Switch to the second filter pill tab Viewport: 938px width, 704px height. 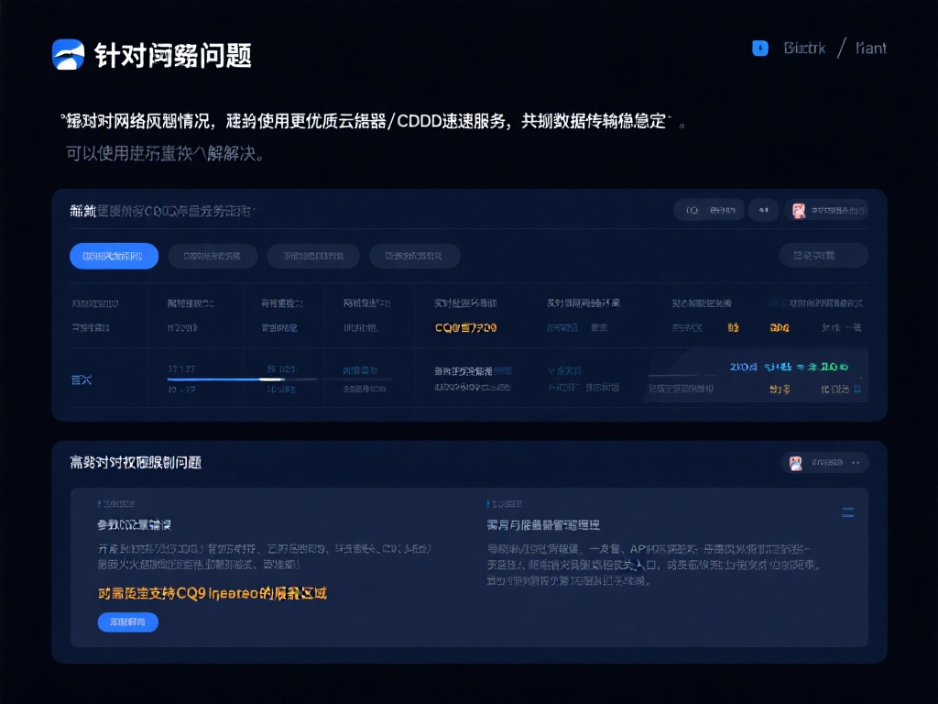click(213, 256)
